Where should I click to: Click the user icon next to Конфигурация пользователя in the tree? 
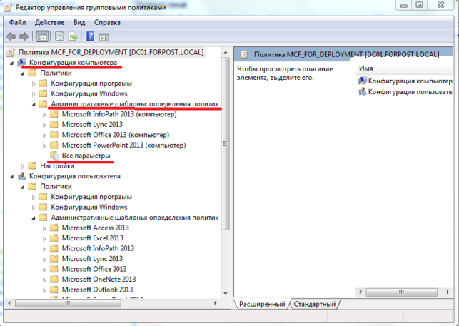click(x=22, y=176)
